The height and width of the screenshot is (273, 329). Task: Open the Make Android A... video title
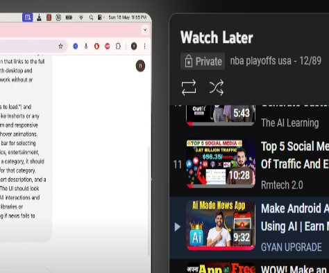[x=295, y=217]
